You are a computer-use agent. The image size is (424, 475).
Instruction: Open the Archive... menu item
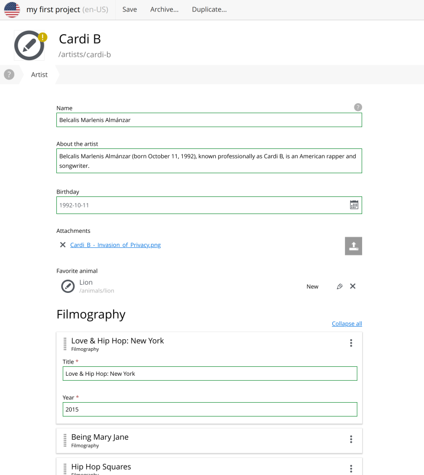(164, 9)
